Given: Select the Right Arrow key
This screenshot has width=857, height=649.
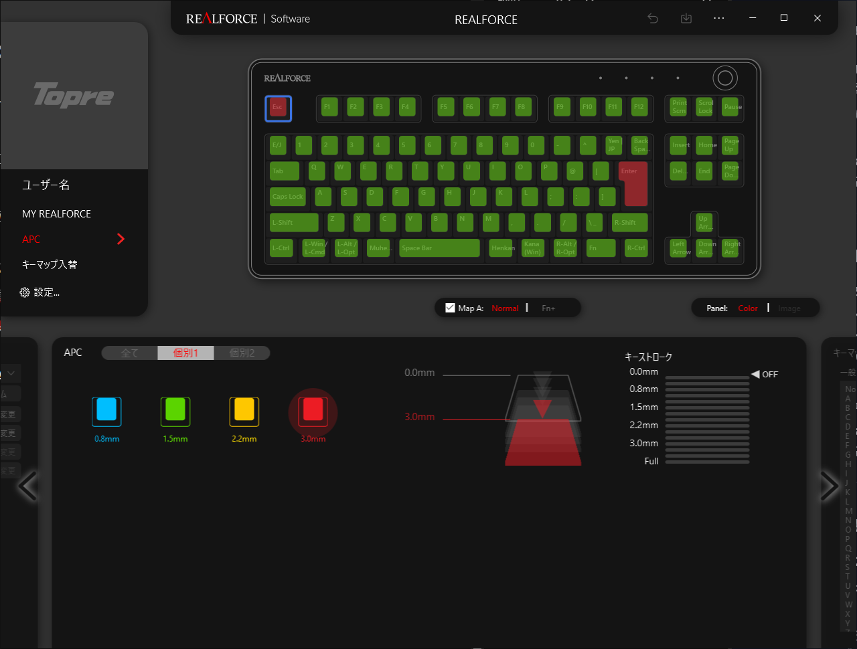Looking at the screenshot, I should point(730,248).
